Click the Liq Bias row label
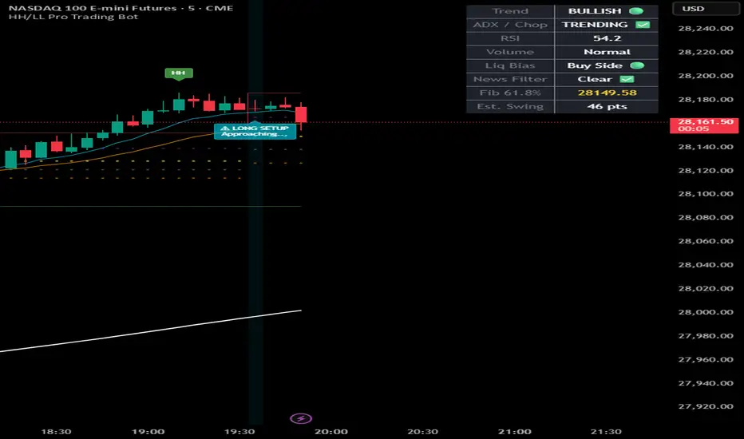The image size is (744, 439). point(510,65)
